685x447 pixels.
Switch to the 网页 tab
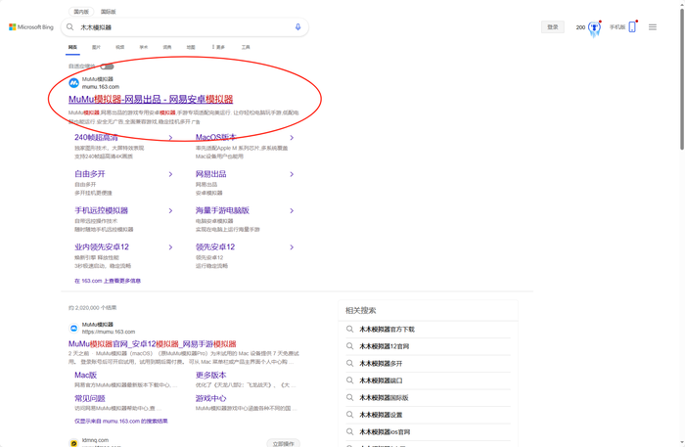coord(72,47)
